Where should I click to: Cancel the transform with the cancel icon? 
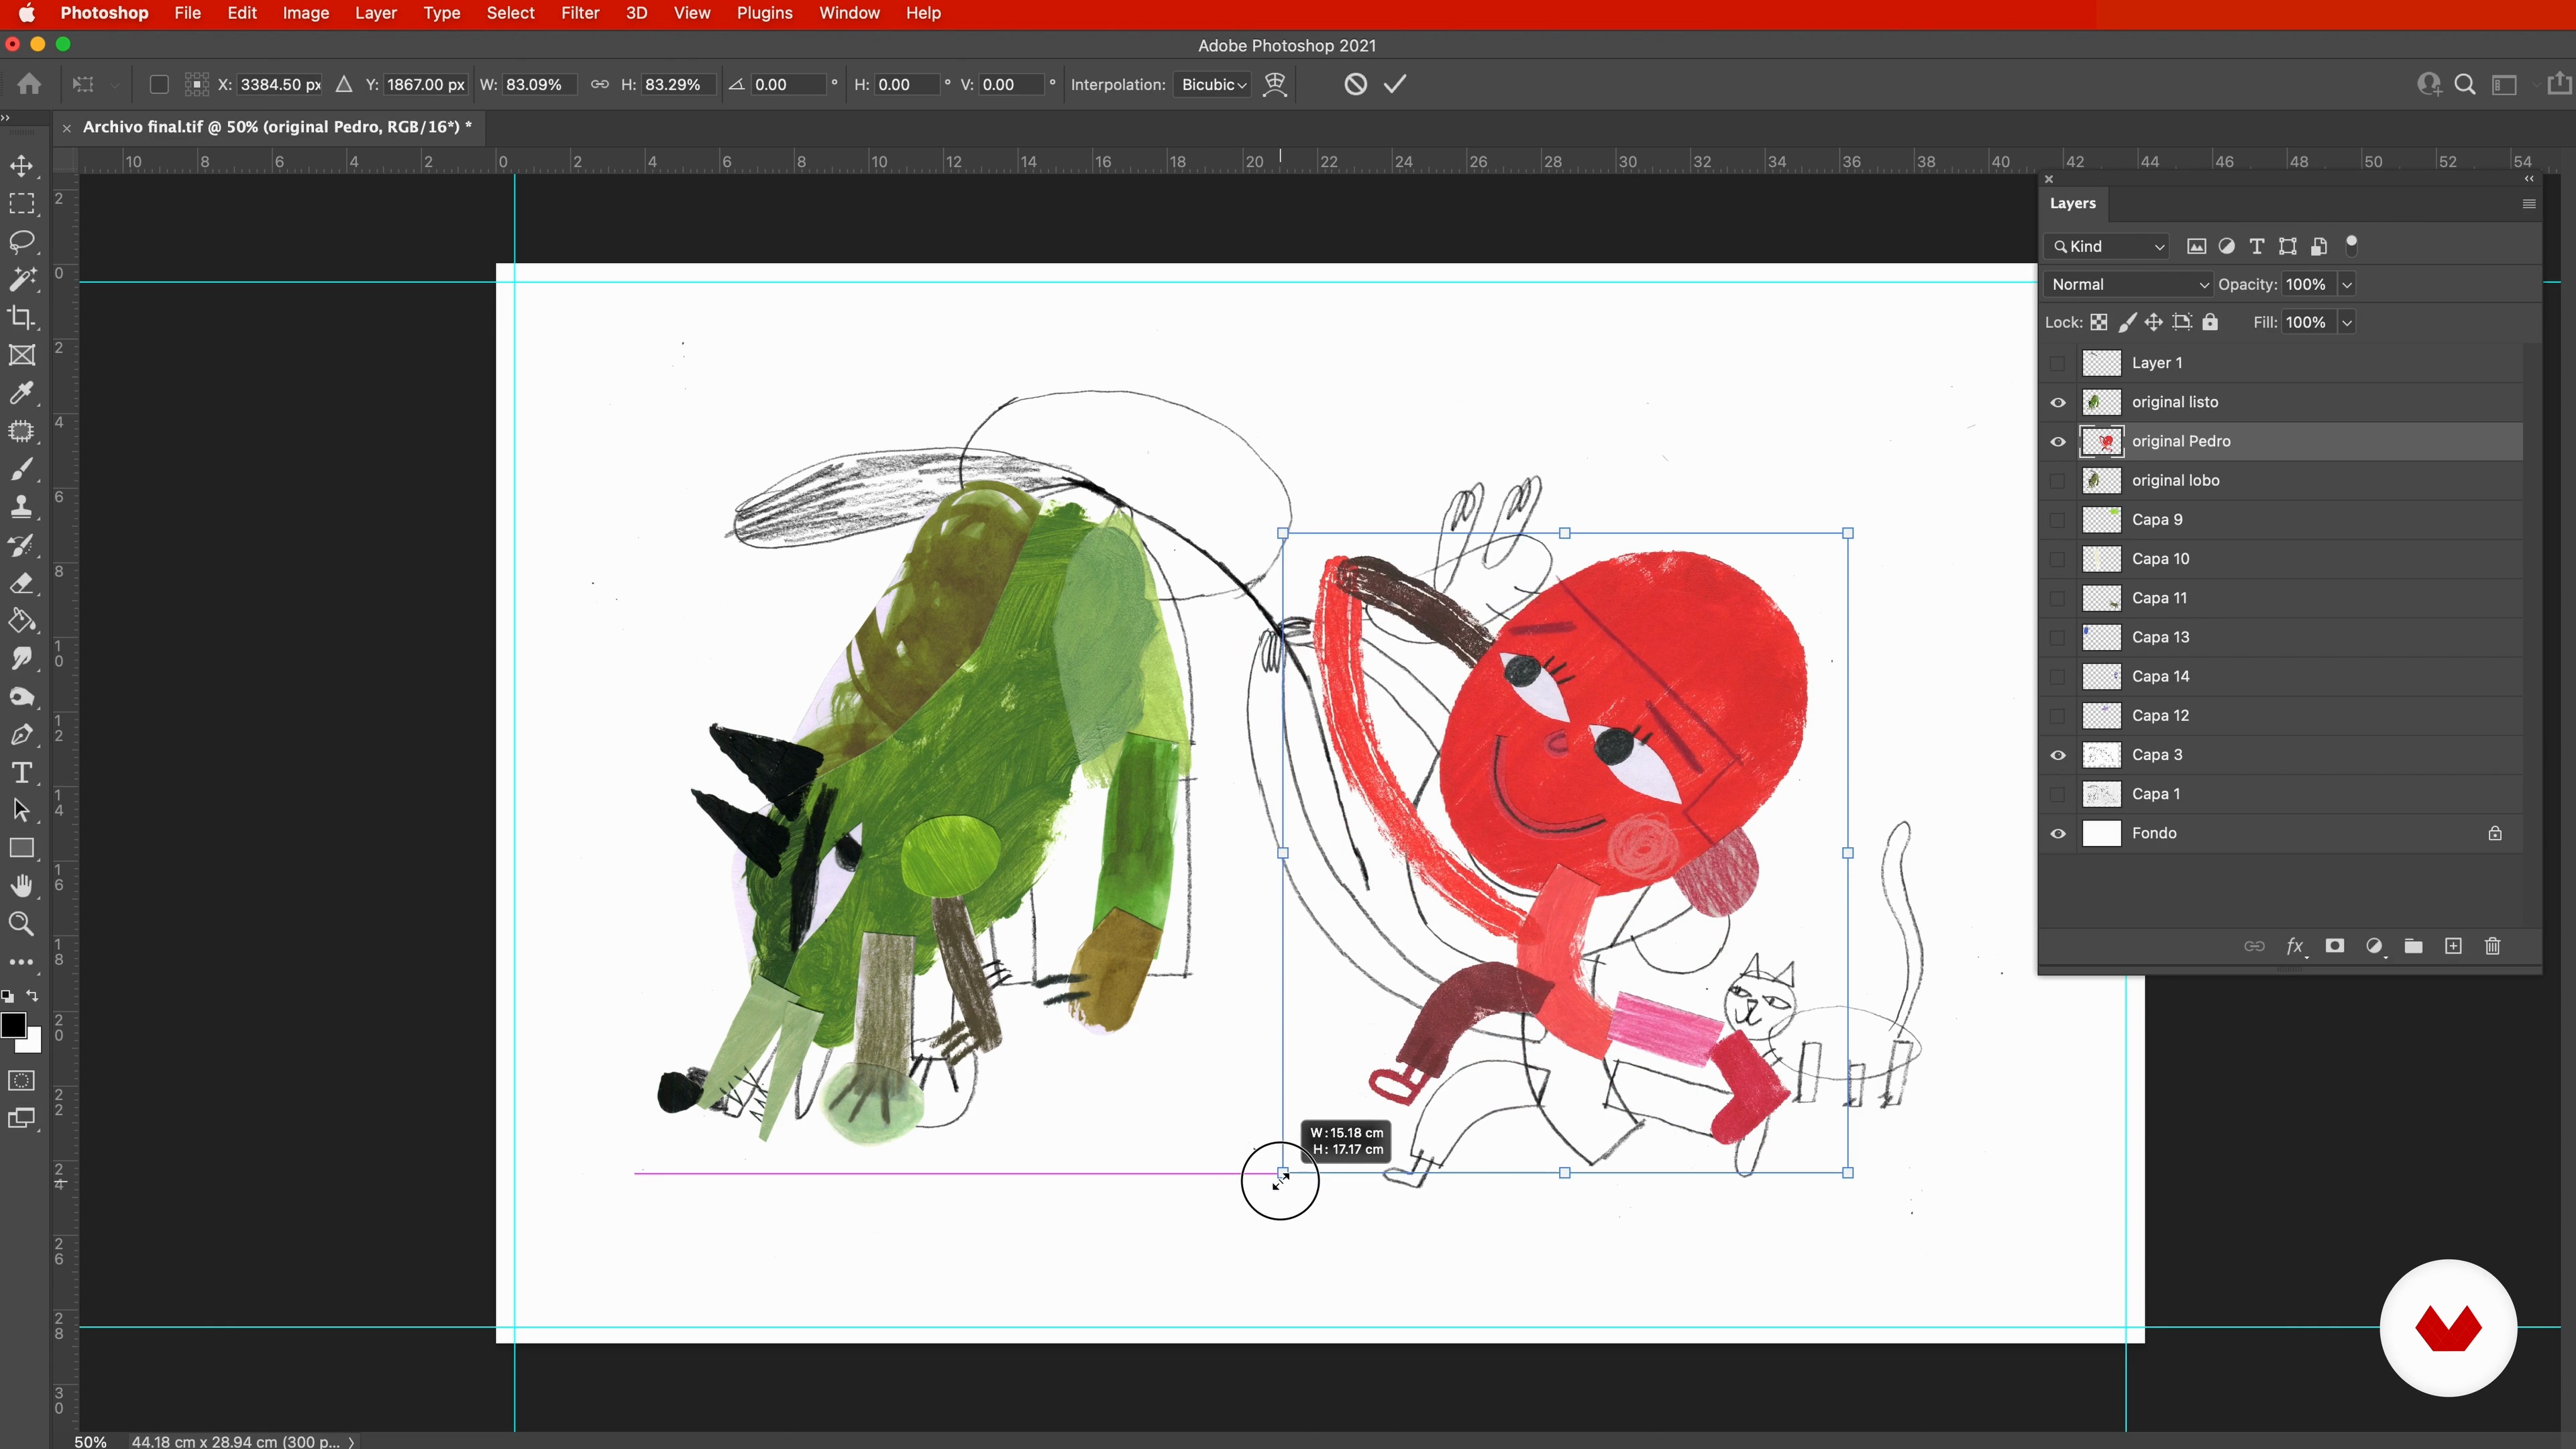[x=1355, y=85]
